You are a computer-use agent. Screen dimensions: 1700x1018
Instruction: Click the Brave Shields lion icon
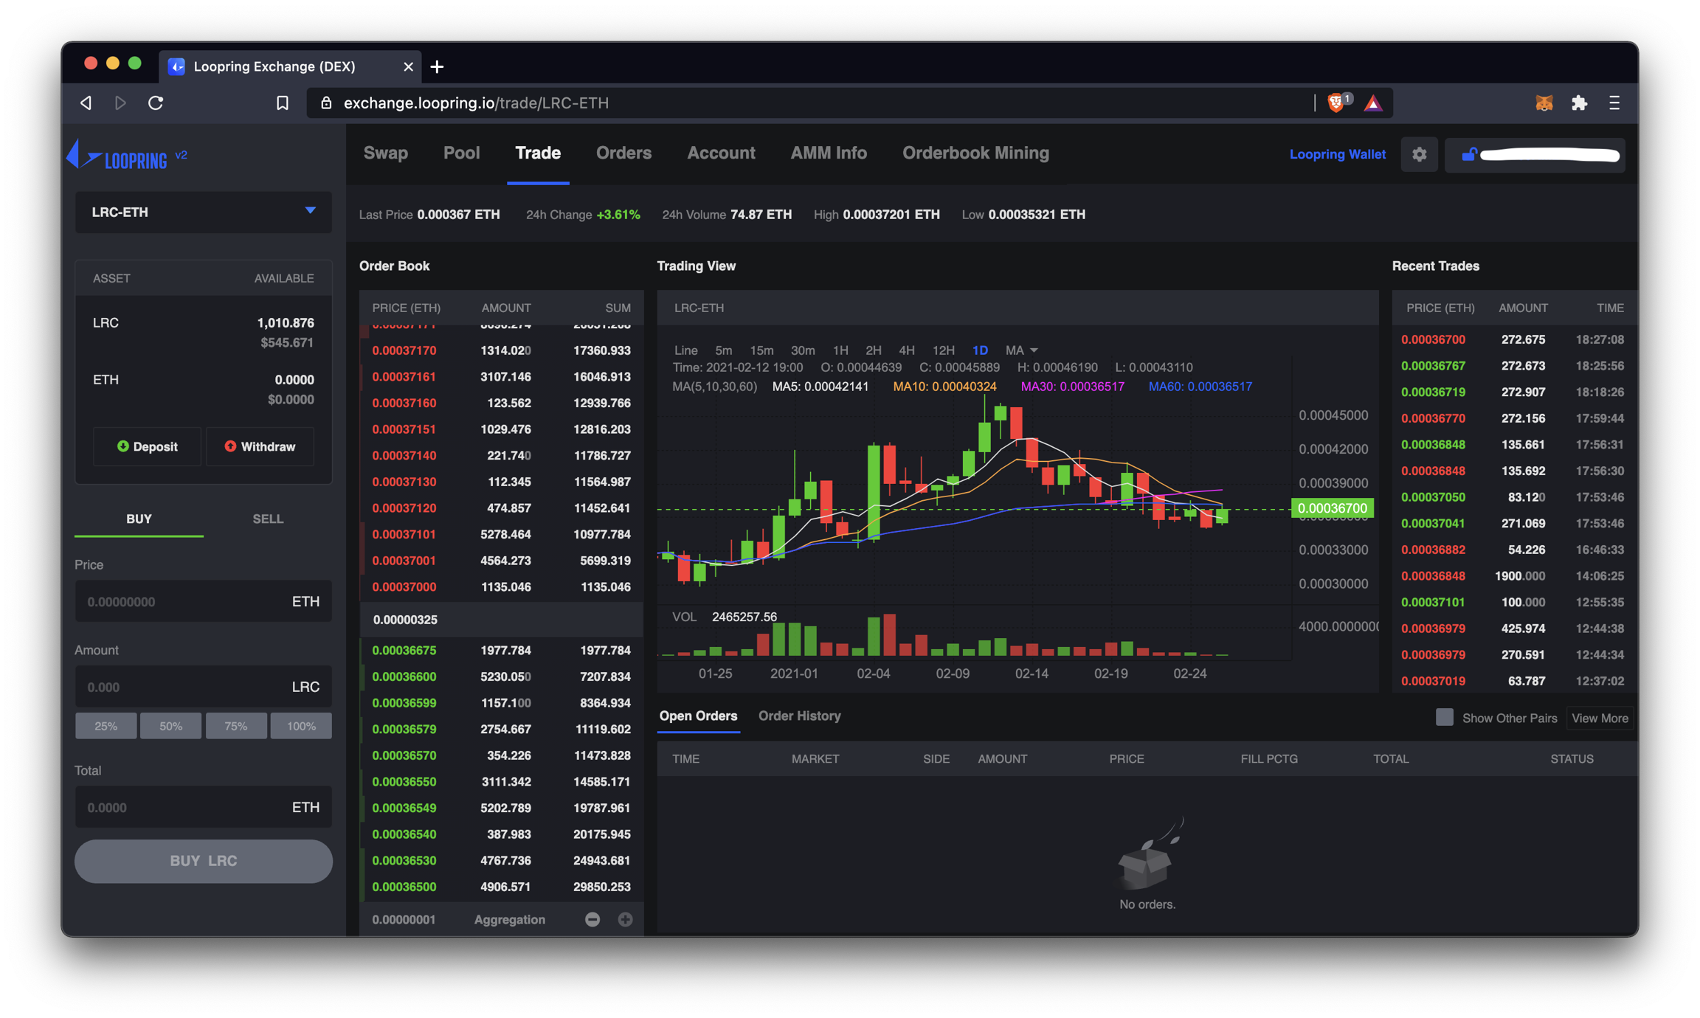pos(1336,103)
